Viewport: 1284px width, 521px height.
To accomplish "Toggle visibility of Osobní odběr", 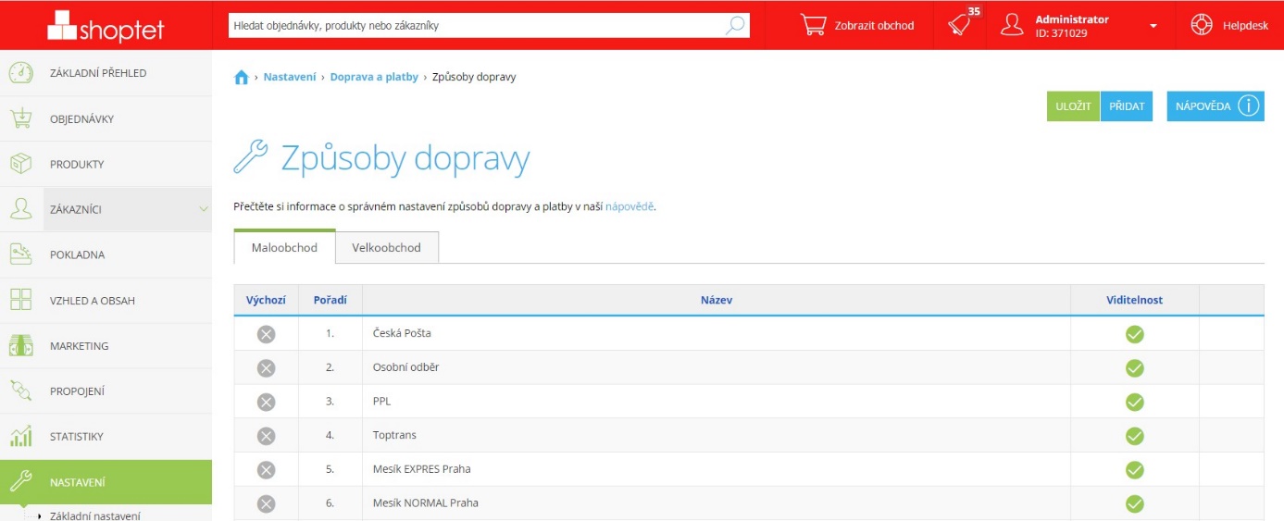I will click(x=1135, y=368).
